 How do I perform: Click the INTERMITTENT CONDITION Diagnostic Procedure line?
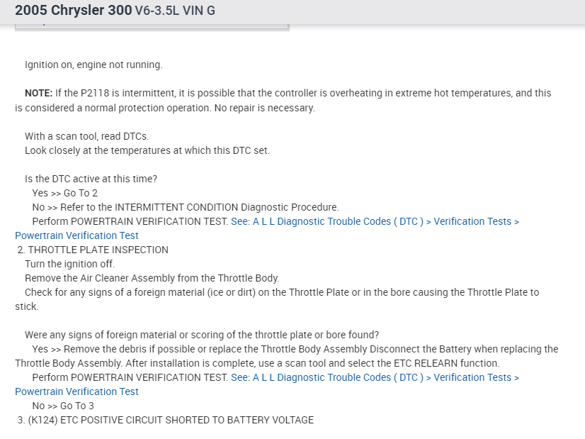coord(186,207)
